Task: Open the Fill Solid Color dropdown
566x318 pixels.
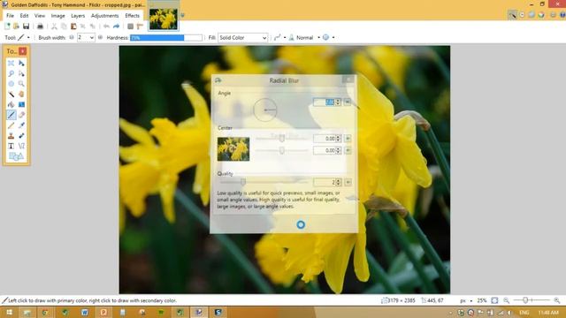Action: coord(242,37)
